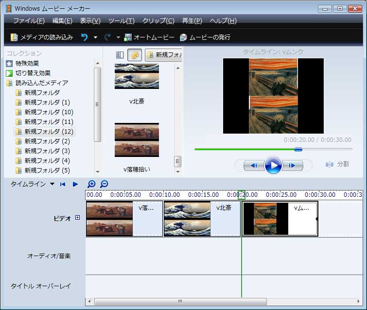367x310 pixels.
Task: Open the Help (ヘルプ) menu
Action: [x=223, y=21]
